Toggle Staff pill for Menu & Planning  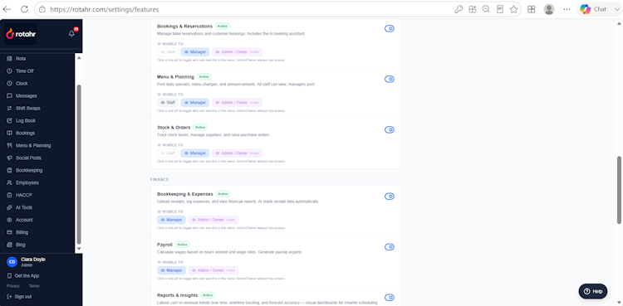pos(168,102)
